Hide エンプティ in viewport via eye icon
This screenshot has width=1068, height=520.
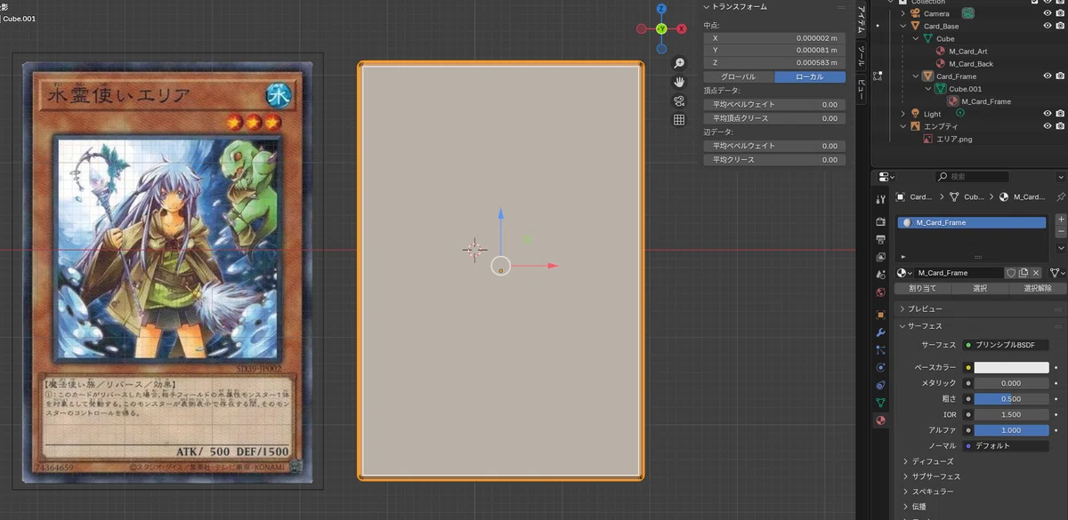pos(1048,126)
